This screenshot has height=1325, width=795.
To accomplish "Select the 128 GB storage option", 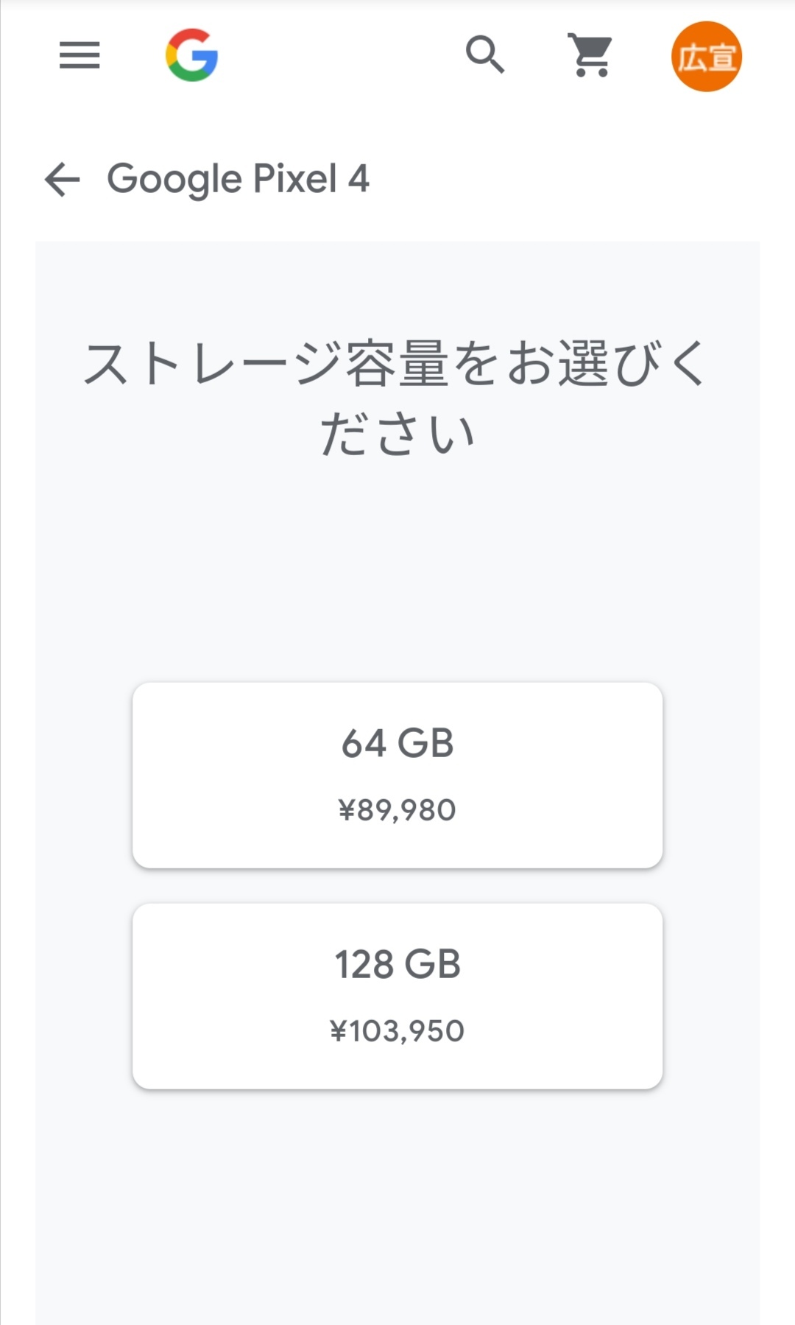I will (x=397, y=996).
